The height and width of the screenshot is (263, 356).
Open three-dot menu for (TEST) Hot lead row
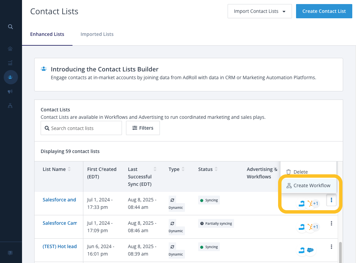tap(331, 247)
